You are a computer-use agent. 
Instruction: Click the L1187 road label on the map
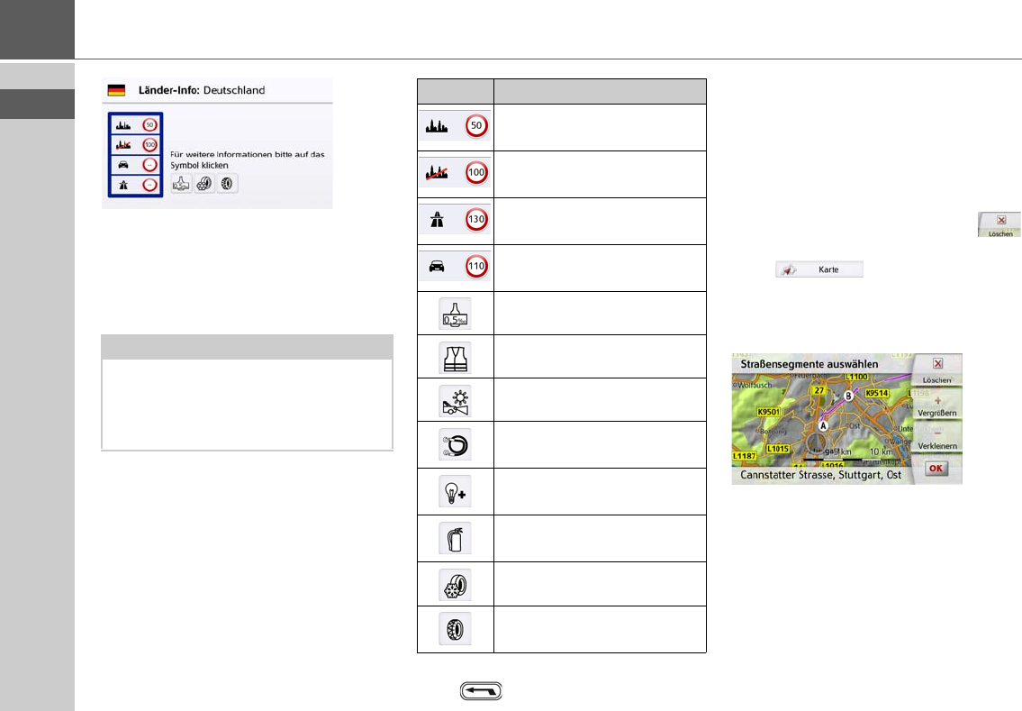(x=745, y=456)
